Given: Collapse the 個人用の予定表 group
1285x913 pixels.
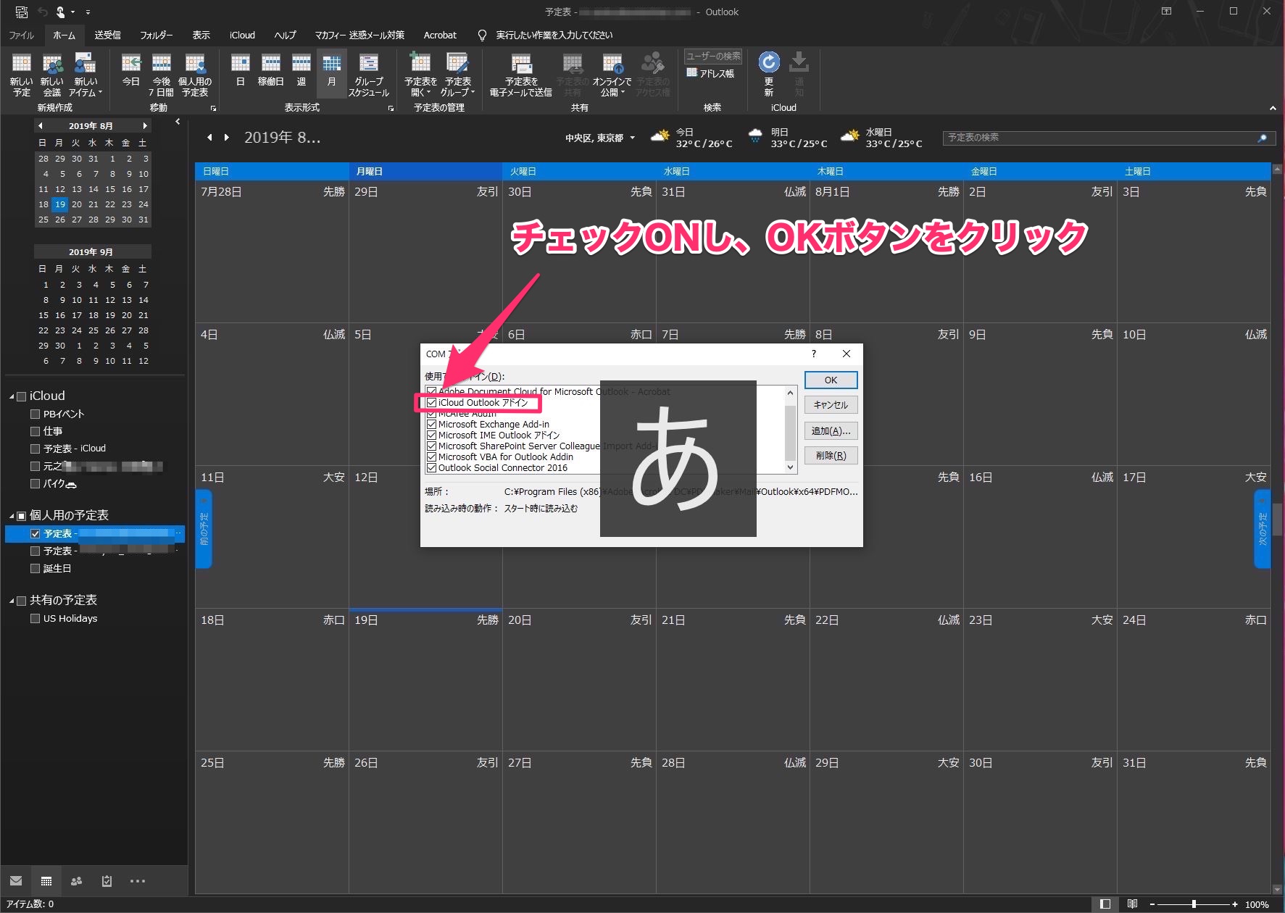Looking at the screenshot, I should point(12,516).
